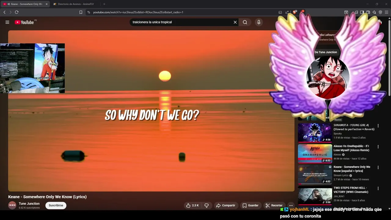Like the video (2.3 K thumbs up)
This screenshot has width=391, height=220.
click(192, 205)
